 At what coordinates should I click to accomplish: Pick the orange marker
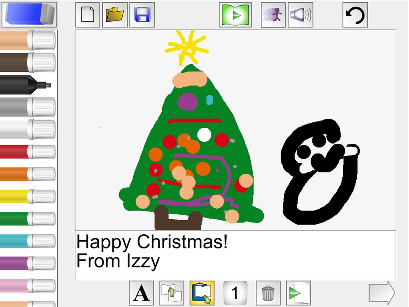tap(28, 174)
